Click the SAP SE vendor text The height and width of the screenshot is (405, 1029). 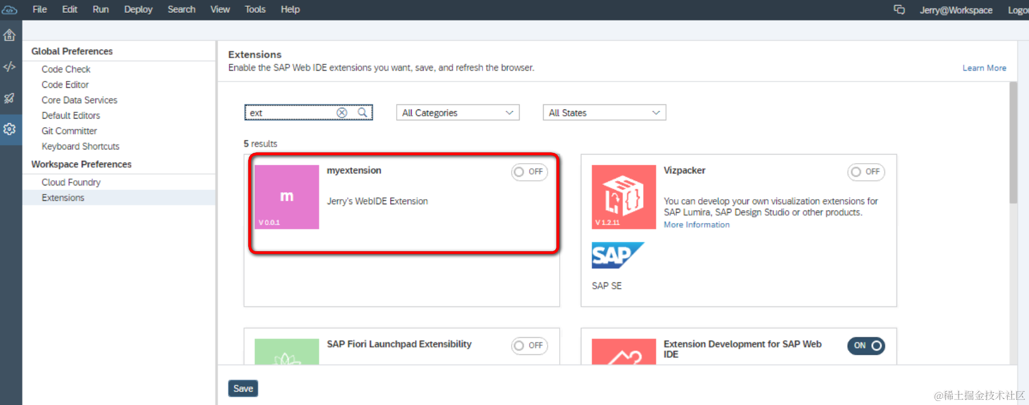pyautogui.click(x=607, y=286)
